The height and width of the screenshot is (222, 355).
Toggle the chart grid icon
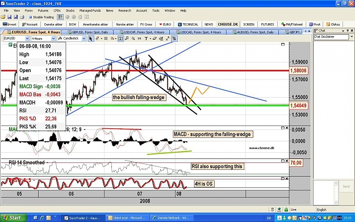[106, 39]
